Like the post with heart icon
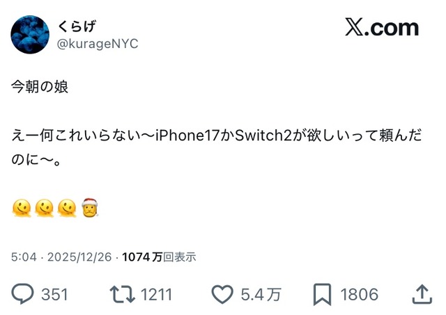The height and width of the screenshot is (315, 446). click(x=222, y=295)
